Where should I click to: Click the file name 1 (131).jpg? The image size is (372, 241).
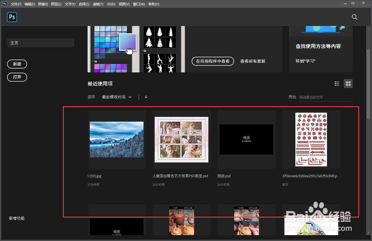click(x=94, y=176)
